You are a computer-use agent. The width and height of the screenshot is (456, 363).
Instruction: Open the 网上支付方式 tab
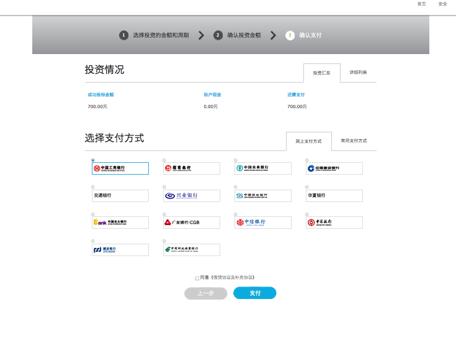308,142
